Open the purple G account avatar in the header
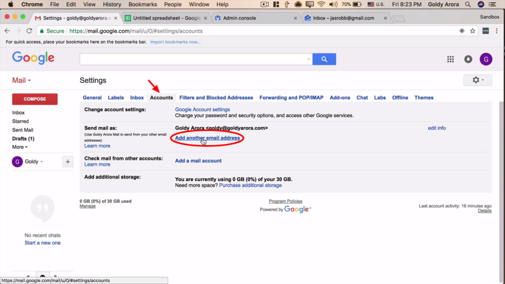The width and height of the screenshot is (505, 284). pos(486,59)
